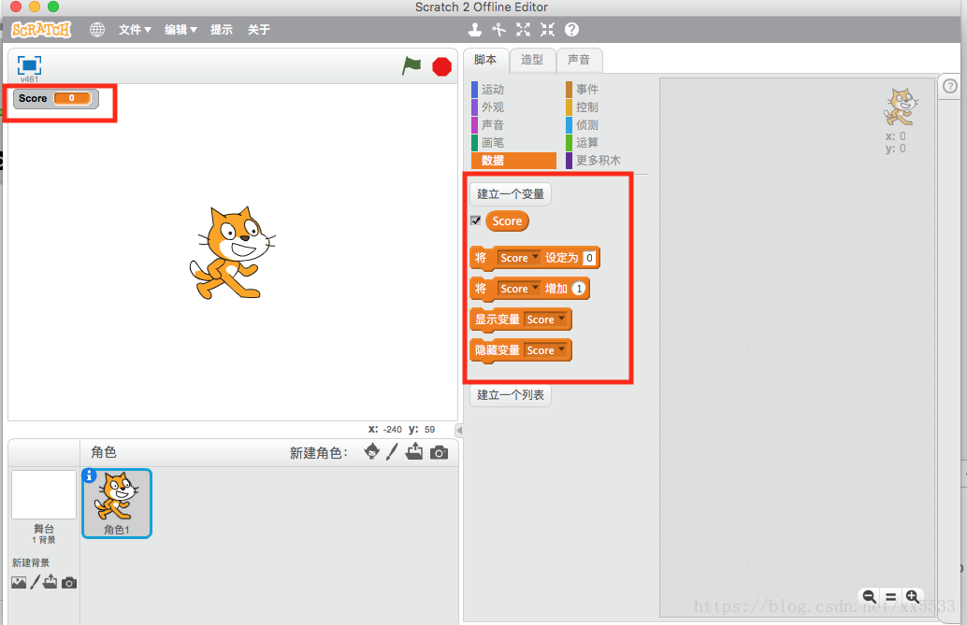
Task: Select the 角色1 sprite thumbnail
Action: point(117,504)
